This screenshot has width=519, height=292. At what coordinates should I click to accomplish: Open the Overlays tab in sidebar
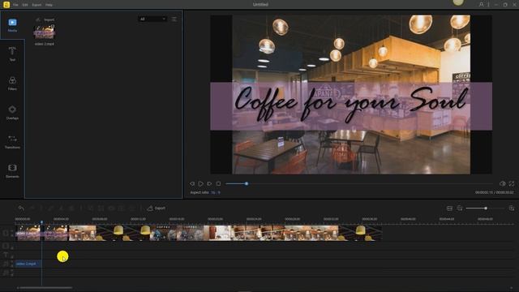12,112
